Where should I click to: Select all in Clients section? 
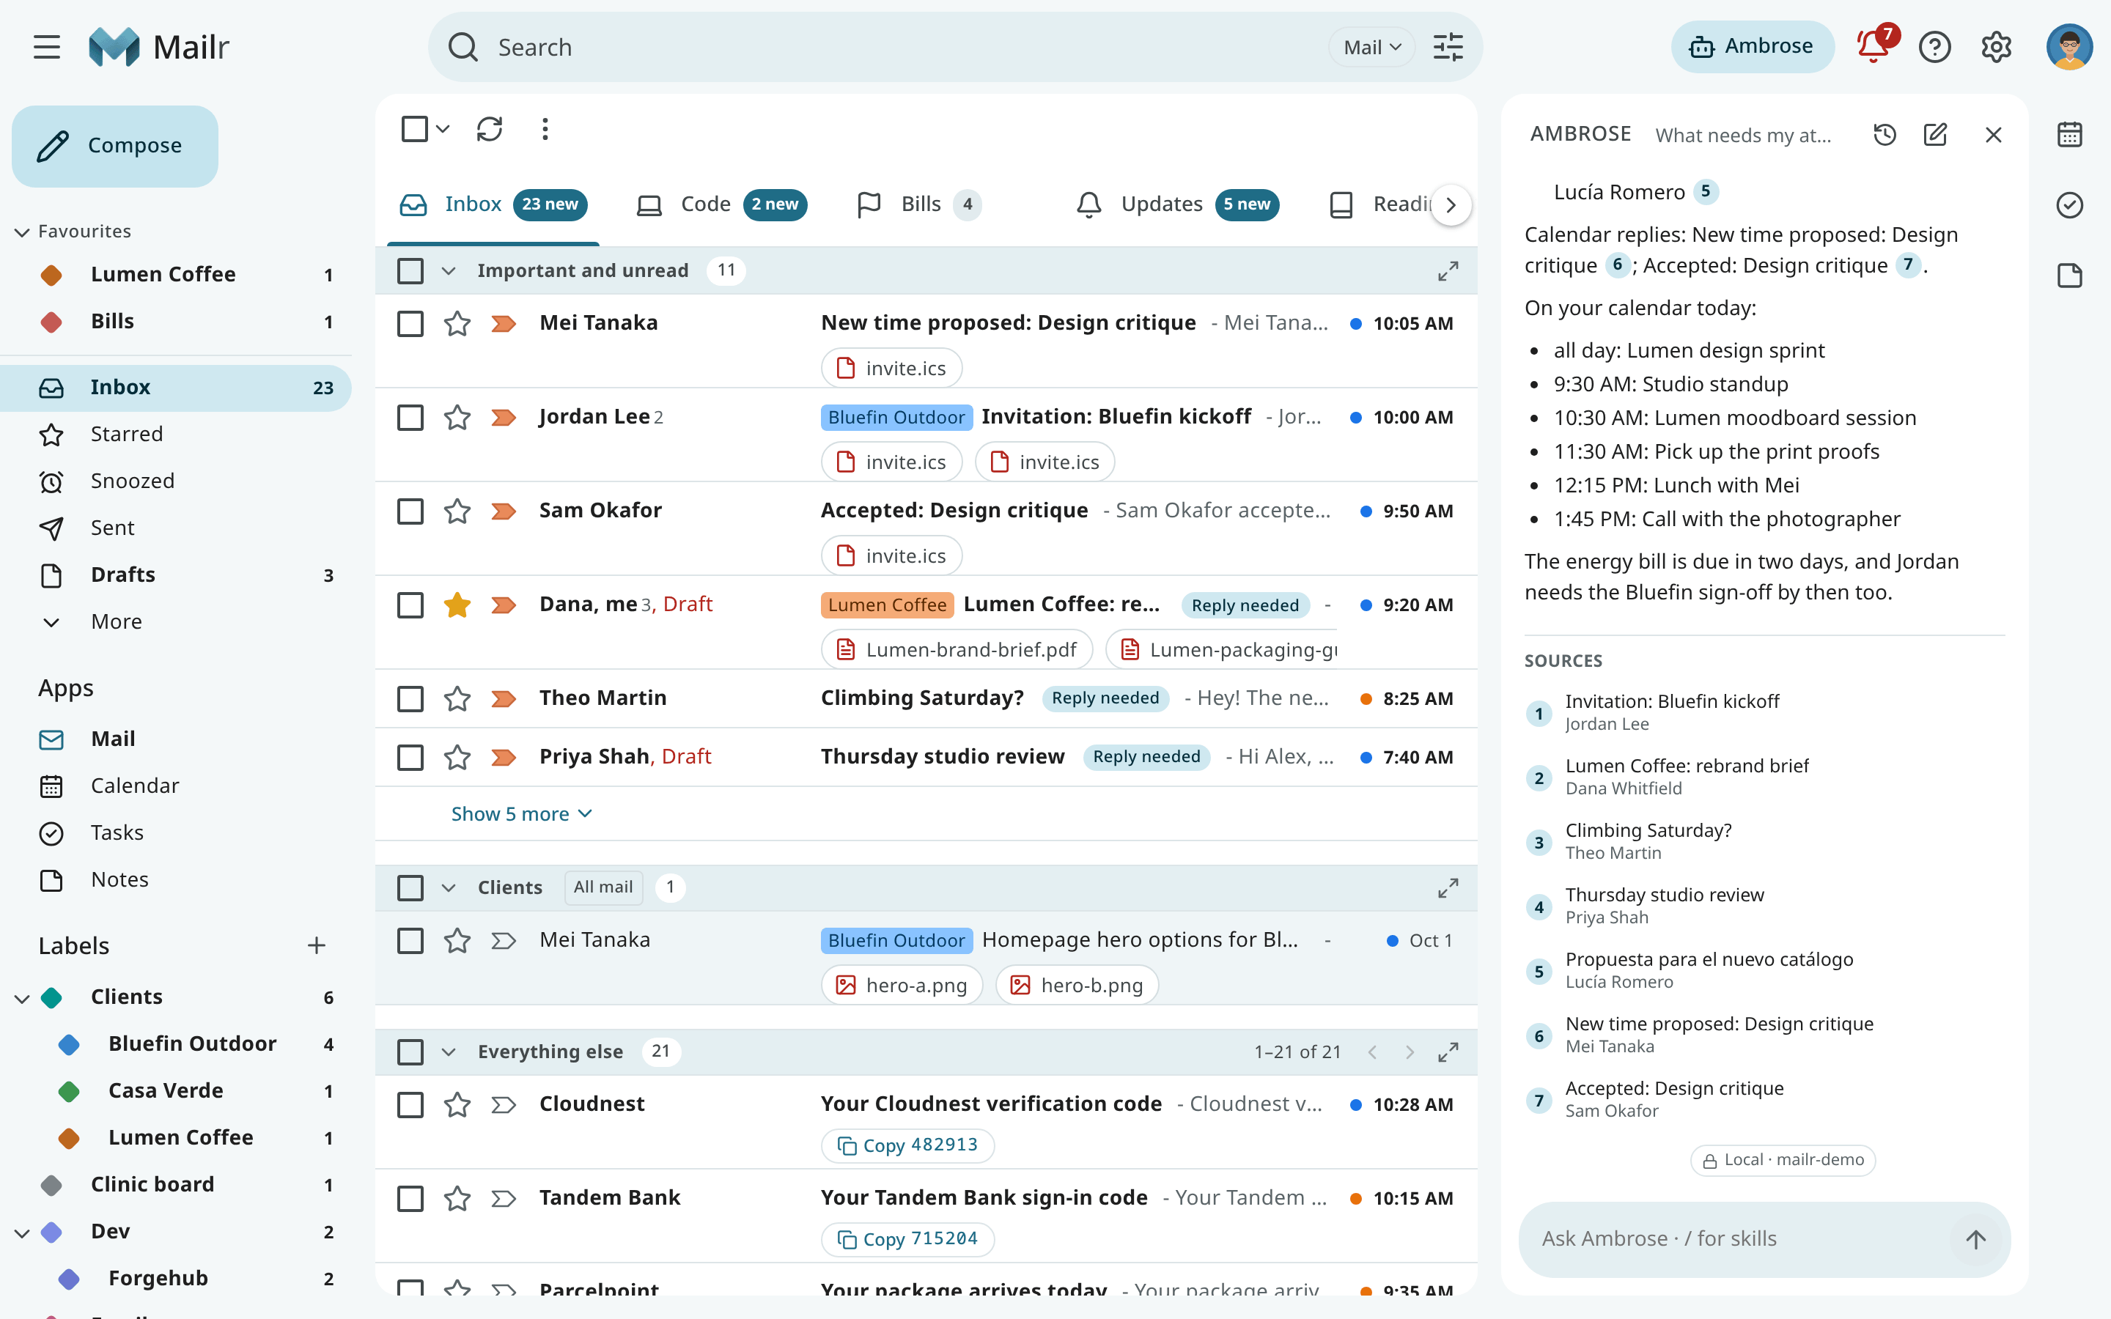coord(410,888)
